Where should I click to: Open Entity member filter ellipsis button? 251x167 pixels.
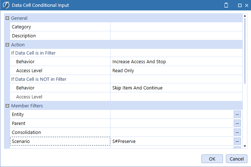tap(237, 114)
